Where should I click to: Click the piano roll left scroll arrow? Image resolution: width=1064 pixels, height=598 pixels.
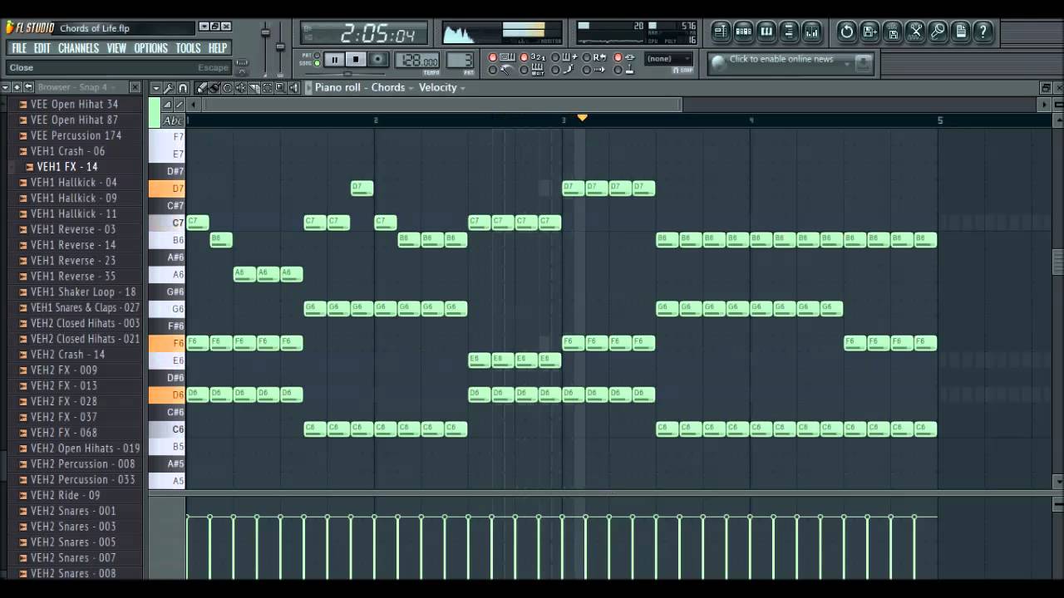tap(194, 105)
